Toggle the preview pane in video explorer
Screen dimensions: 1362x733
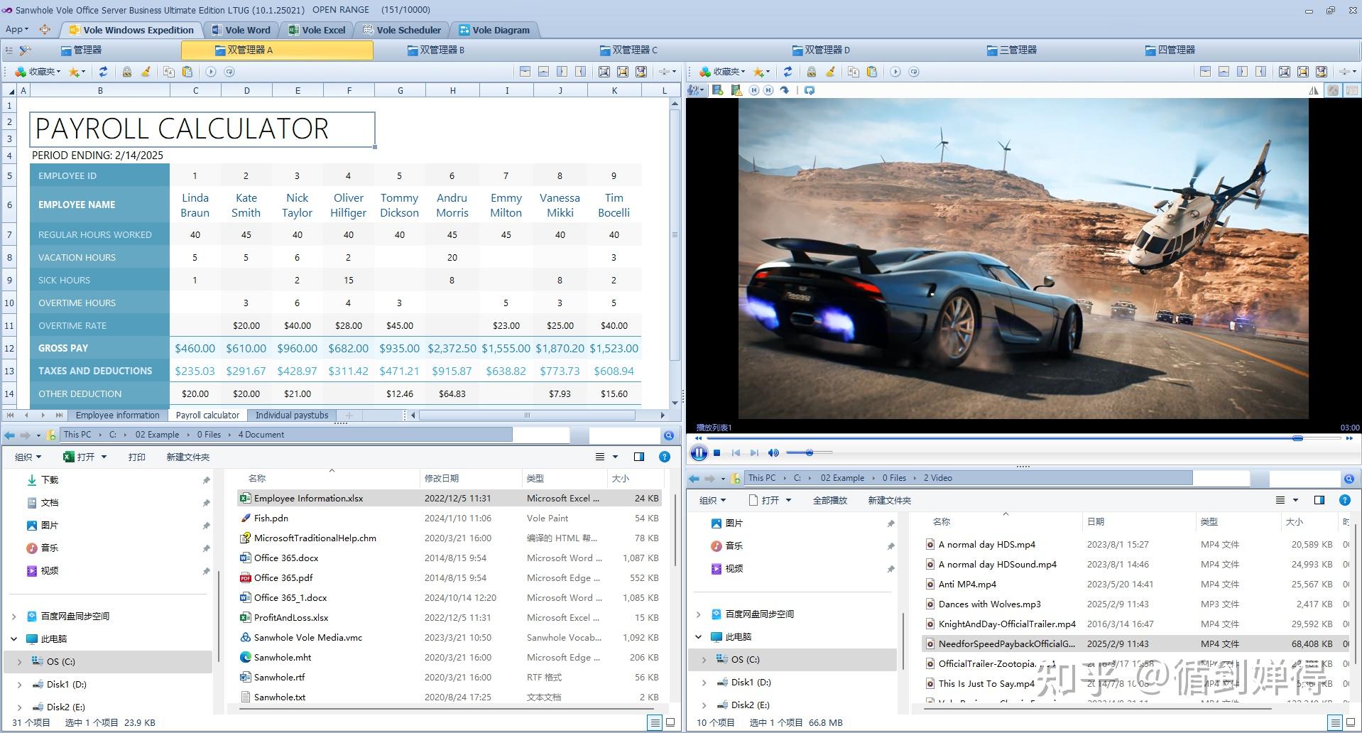[x=1319, y=500]
